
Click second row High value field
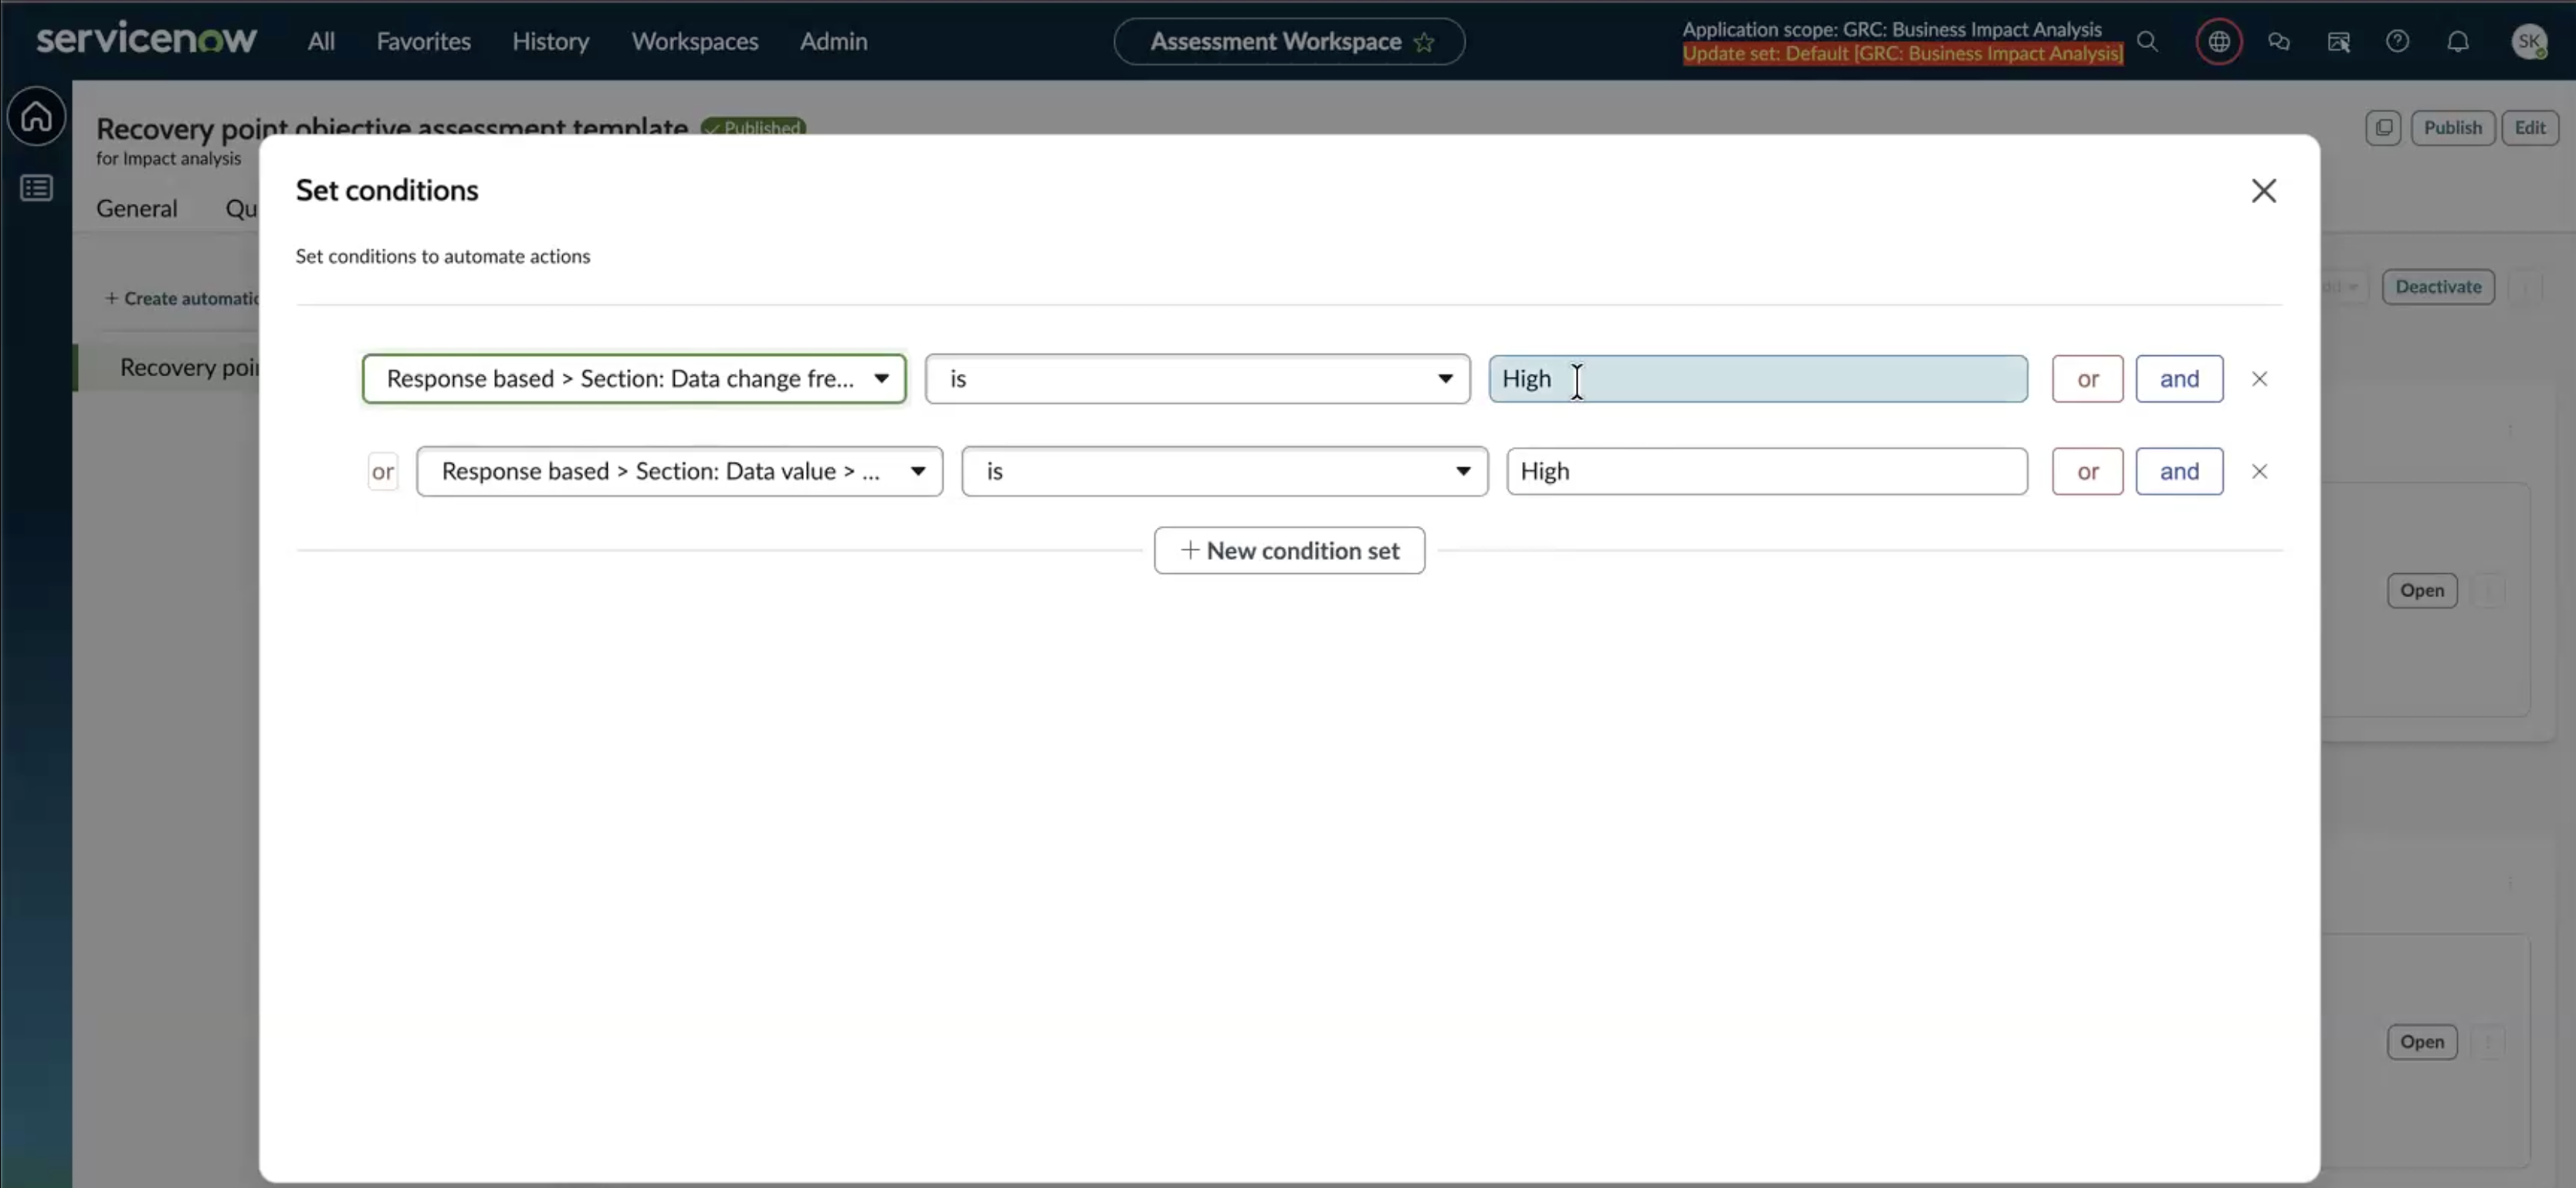[x=1767, y=471]
